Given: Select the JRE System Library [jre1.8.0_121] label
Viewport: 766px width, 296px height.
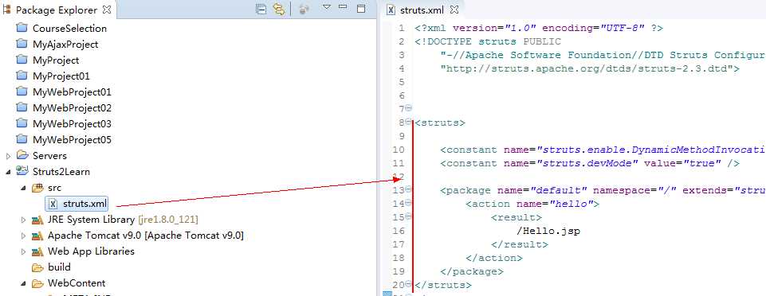Looking at the screenshot, I should (x=123, y=220).
